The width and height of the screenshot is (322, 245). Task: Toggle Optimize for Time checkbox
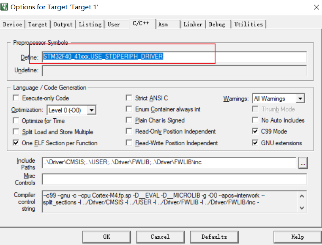16,120
